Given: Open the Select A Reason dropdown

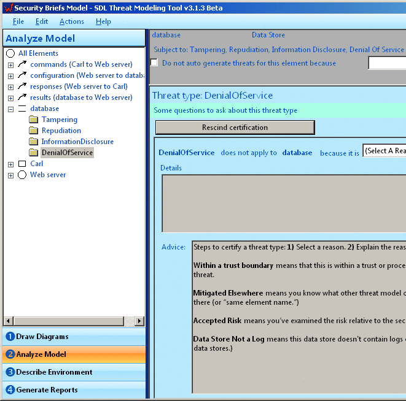Looking at the screenshot, I should [384, 151].
